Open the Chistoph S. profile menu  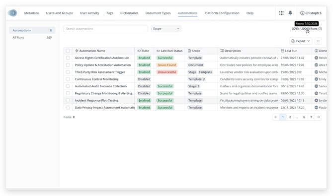311,13
